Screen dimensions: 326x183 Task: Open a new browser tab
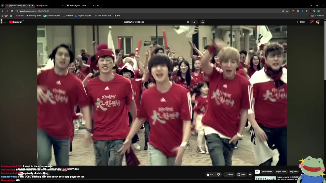tap(98, 6)
